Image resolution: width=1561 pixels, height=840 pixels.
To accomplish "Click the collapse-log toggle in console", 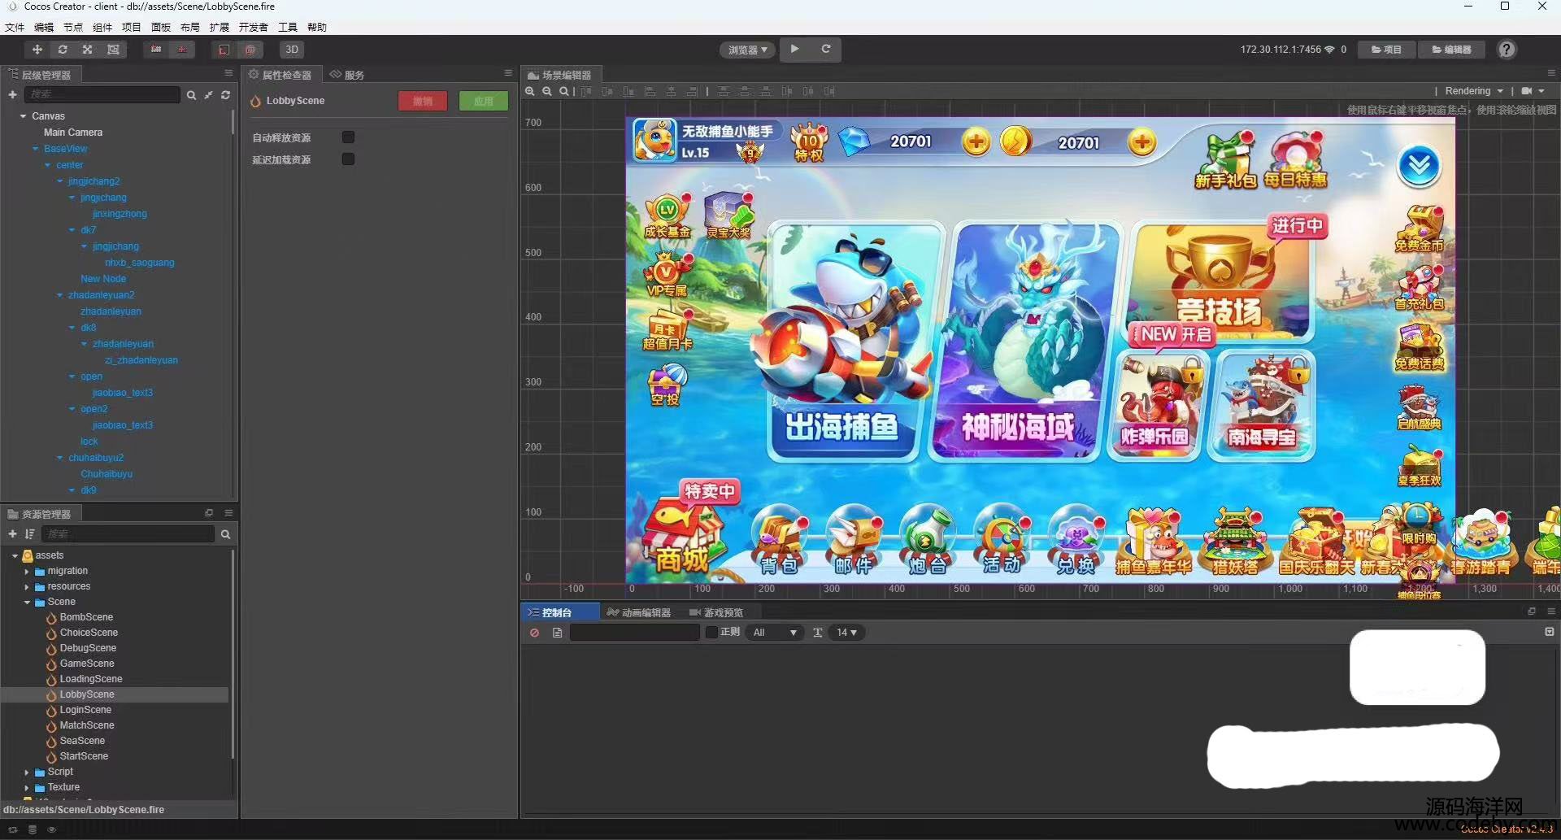I will coord(1550,632).
